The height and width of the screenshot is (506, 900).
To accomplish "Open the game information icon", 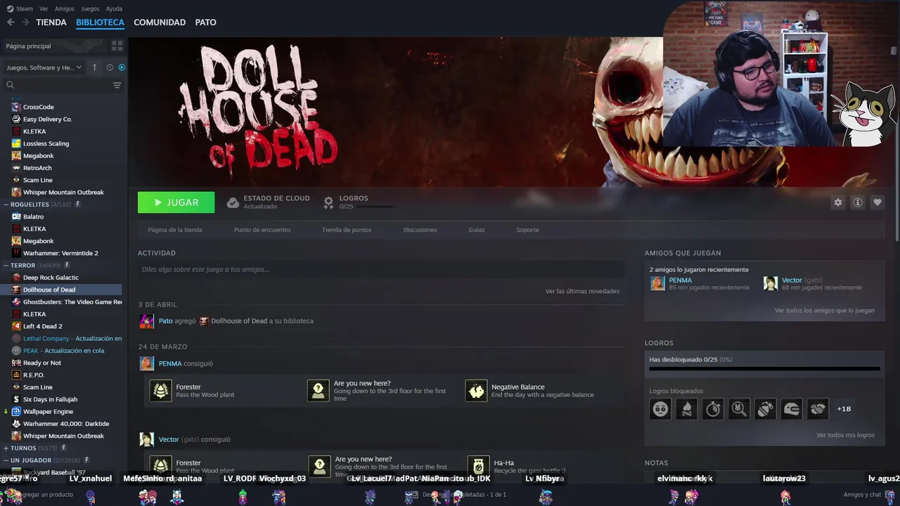I will tap(857, 202).
